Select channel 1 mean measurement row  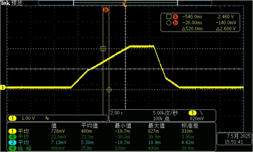[x=111, y=131]
